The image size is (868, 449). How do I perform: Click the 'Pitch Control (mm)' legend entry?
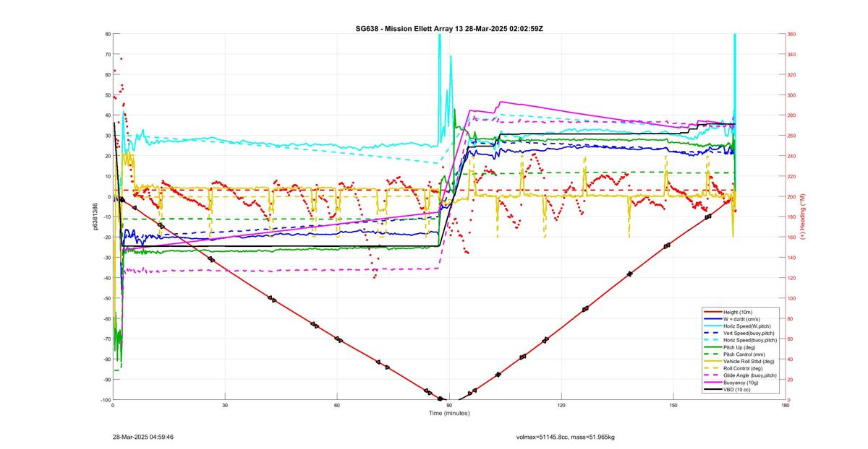[x=744, y=354]
